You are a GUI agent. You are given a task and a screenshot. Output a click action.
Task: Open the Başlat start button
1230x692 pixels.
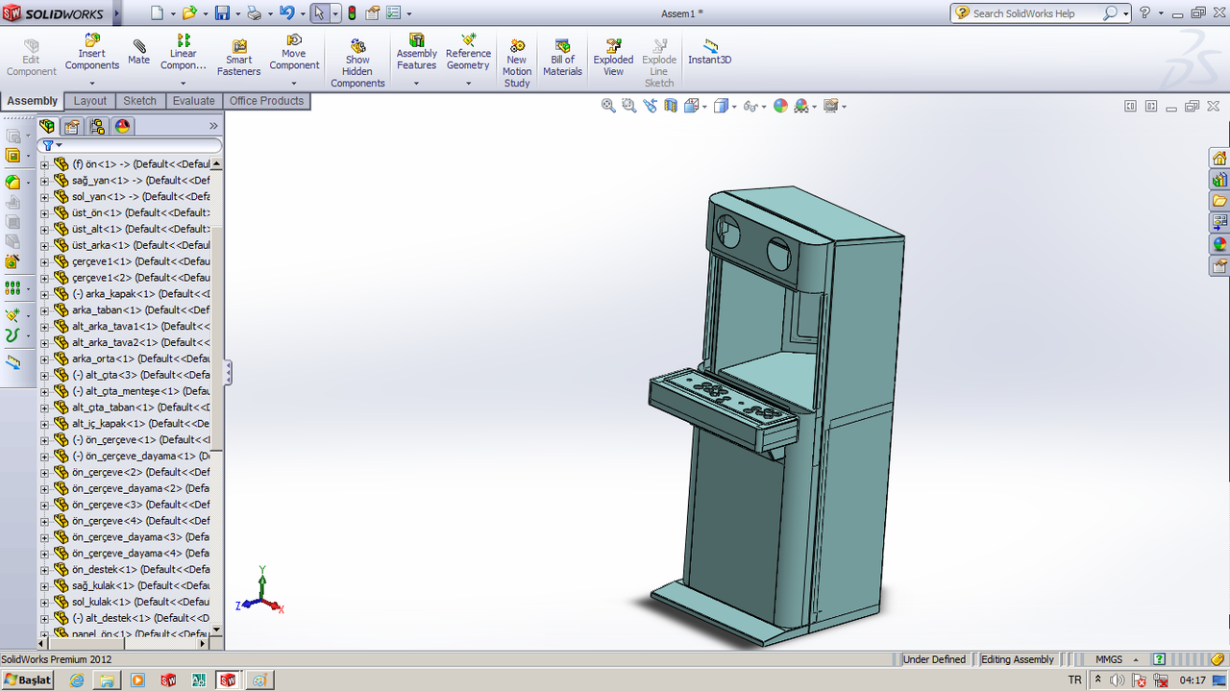29,680
